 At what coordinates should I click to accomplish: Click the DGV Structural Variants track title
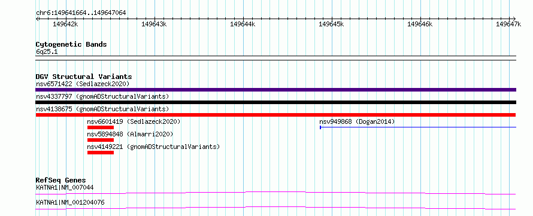84,77
